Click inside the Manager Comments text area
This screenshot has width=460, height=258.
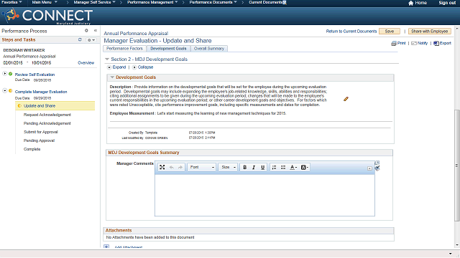(x=264, y=195)
